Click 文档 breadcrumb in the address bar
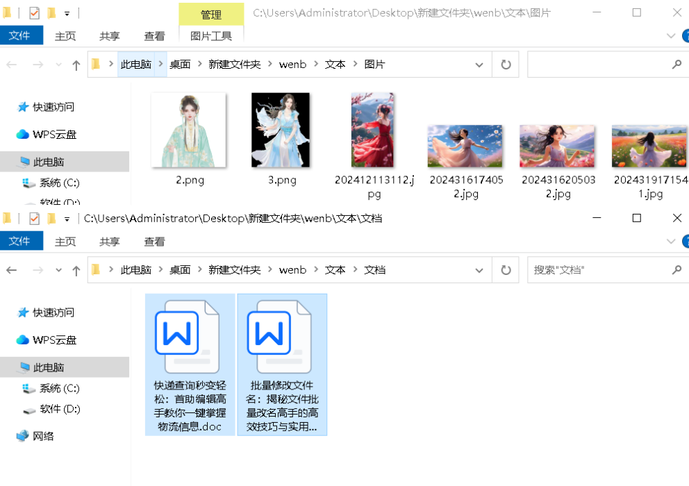The width and height of the screenshot is (689, 486). [x=374, y=270]
